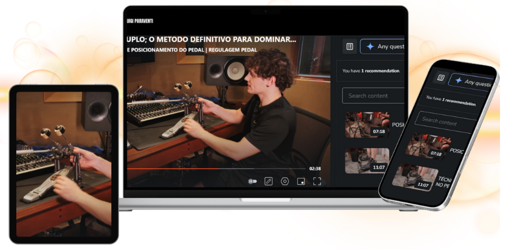Play the 07:18 lesson thumbnail on laptop
This screenshot has width=507, height=249.
[x=367, y=125]
